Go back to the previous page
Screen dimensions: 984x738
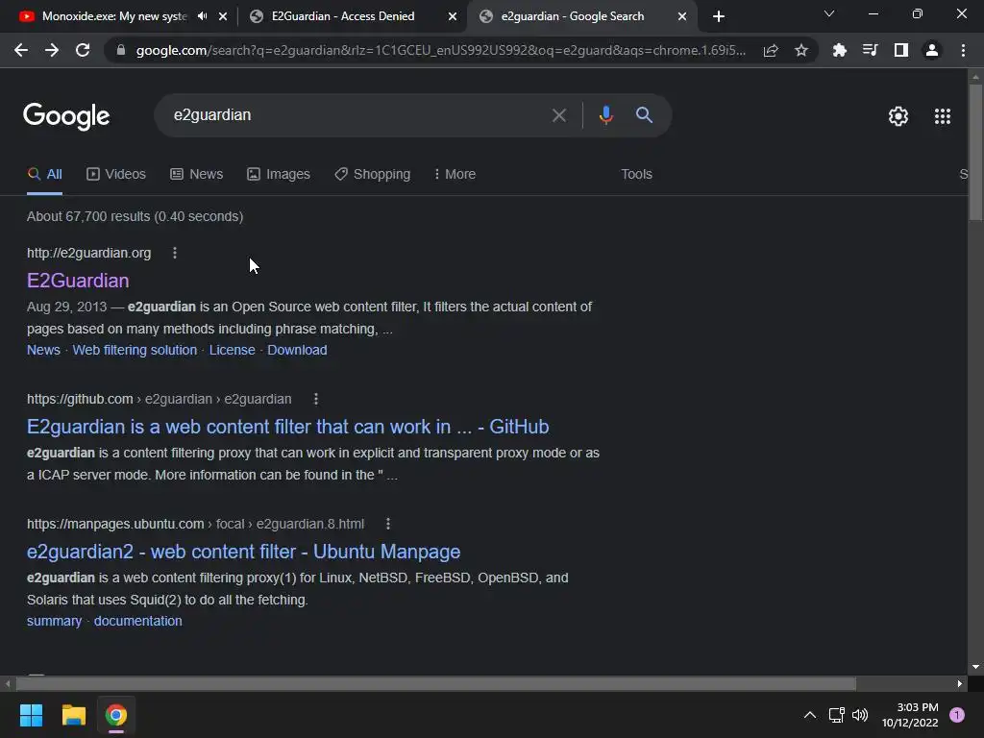click(21, 50)
